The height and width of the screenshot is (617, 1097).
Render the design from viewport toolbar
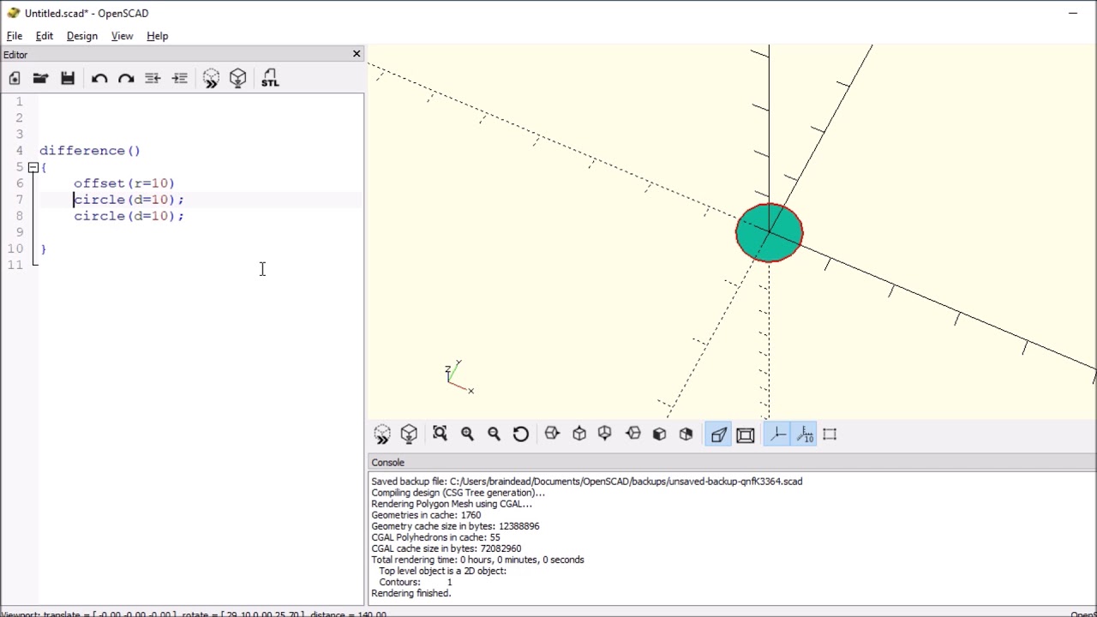(x=409, y=434)
